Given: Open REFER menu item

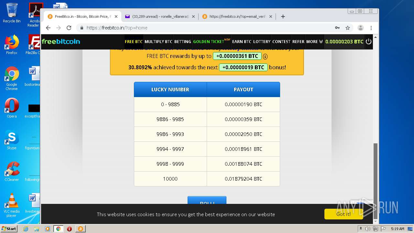Looking at the screenshot, I should pyautogui.click(x=298, y=41).
